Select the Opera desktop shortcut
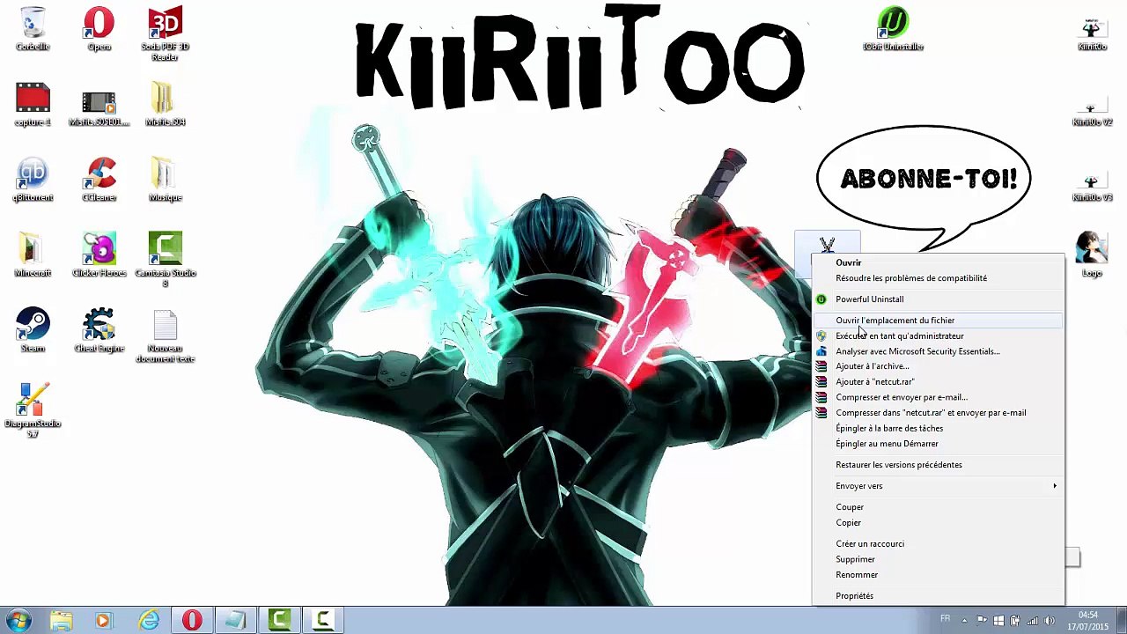1127x634 pixels. click(x=99, y=29)
